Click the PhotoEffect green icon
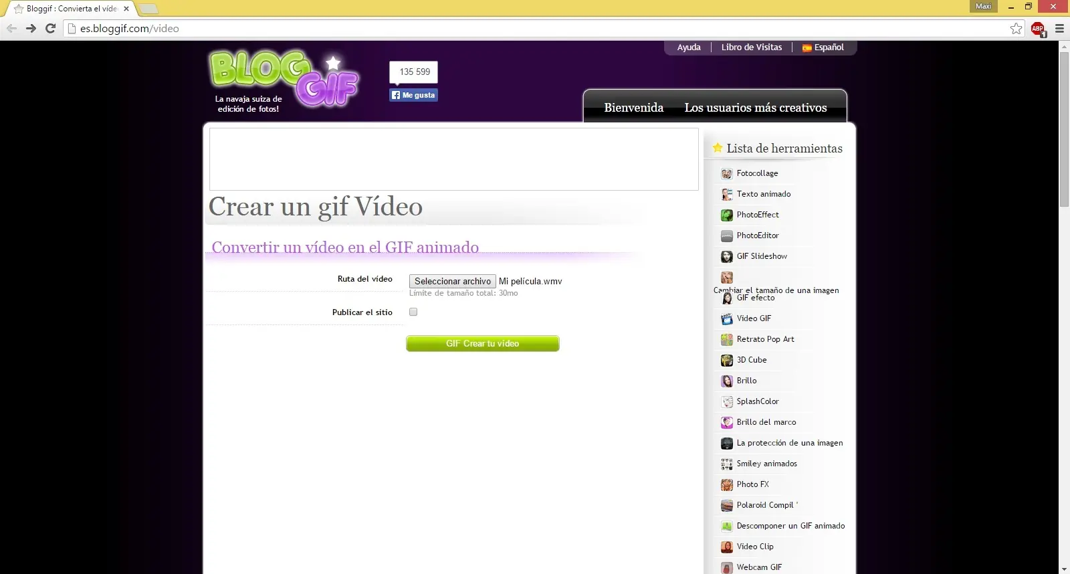This screenshot has height=574, width=1070. point(726,215)
